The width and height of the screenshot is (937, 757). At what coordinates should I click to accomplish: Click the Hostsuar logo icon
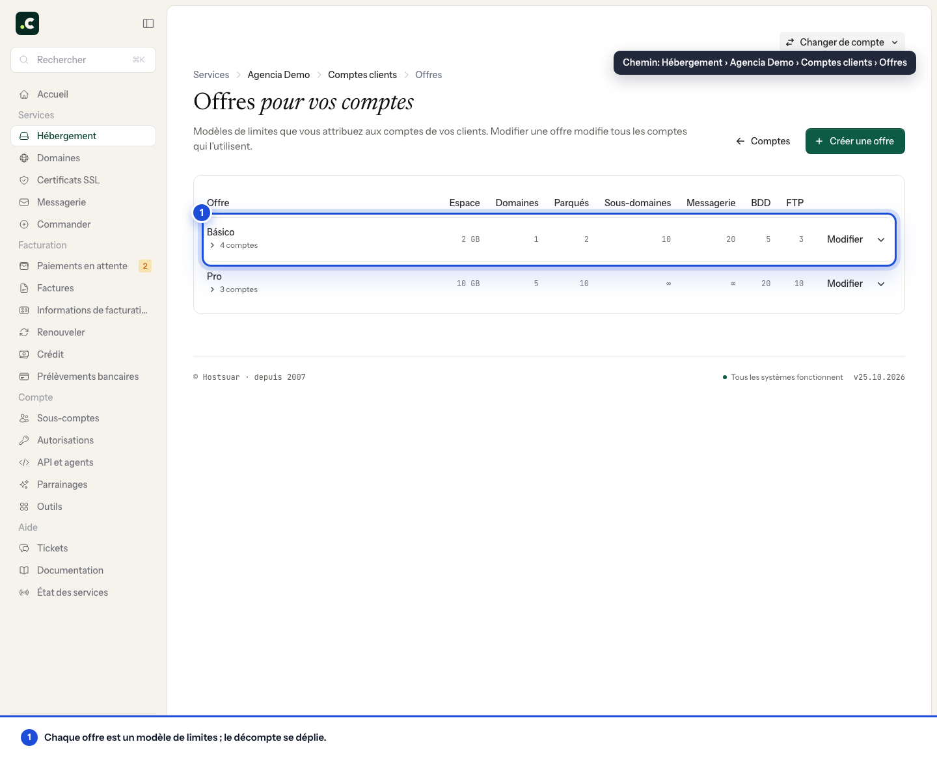(27, 23)
